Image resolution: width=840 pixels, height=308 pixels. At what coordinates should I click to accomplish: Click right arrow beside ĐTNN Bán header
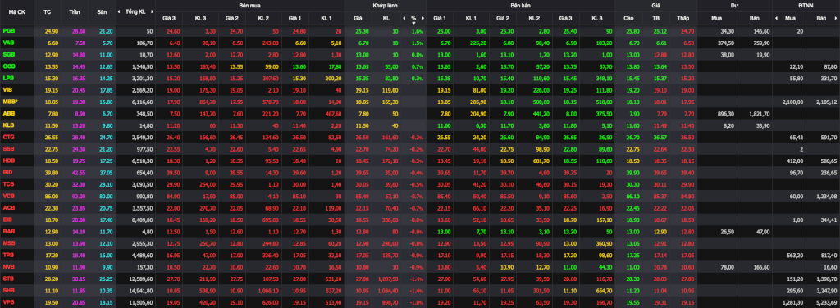click(837, 18)
